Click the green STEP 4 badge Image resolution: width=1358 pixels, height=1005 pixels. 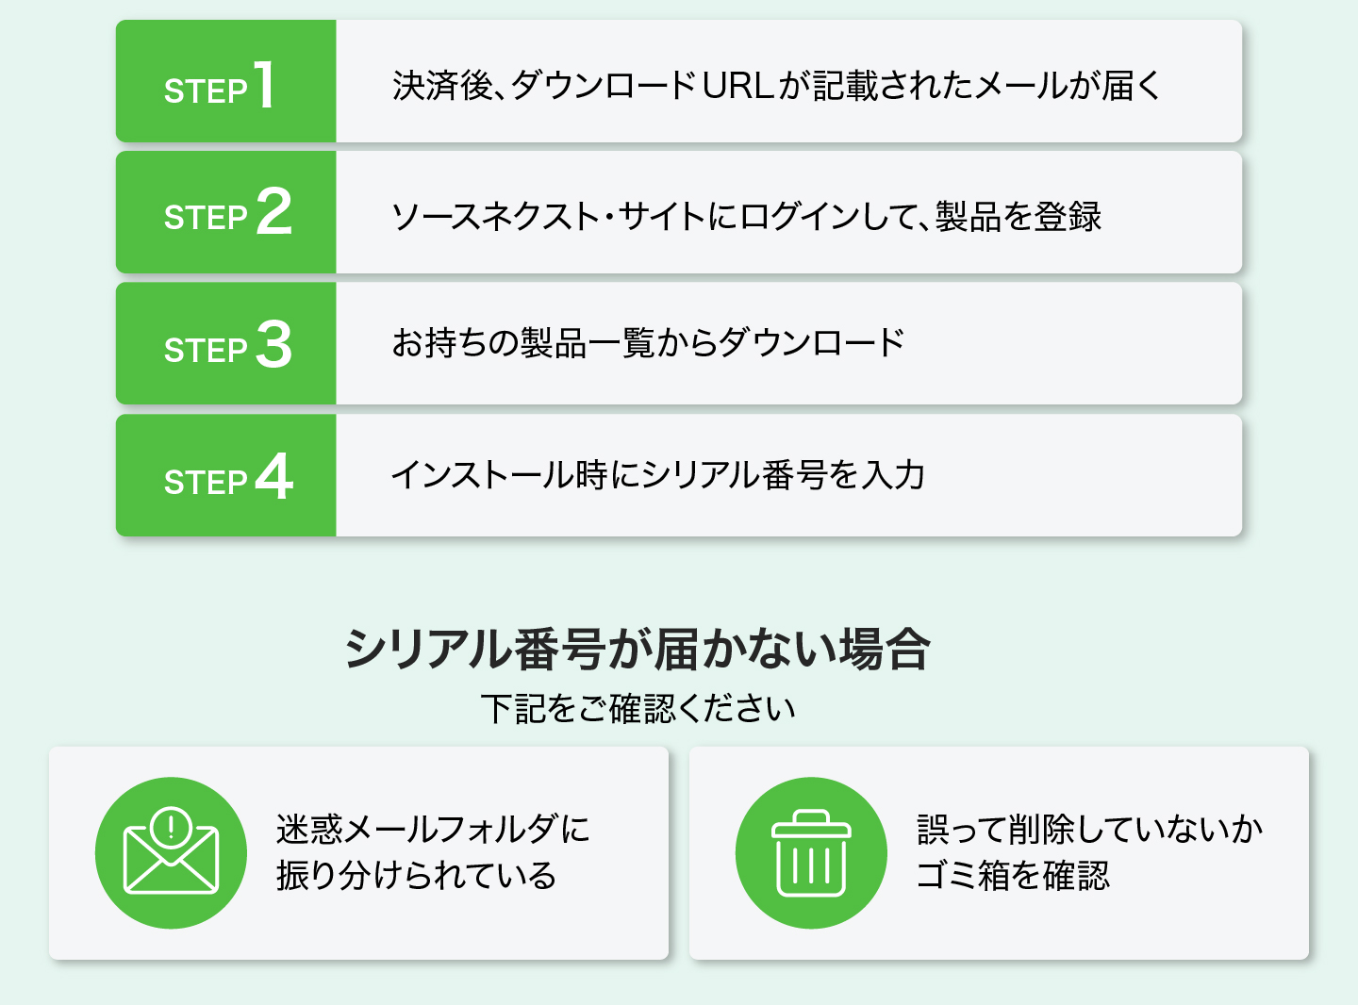(226, 475)
